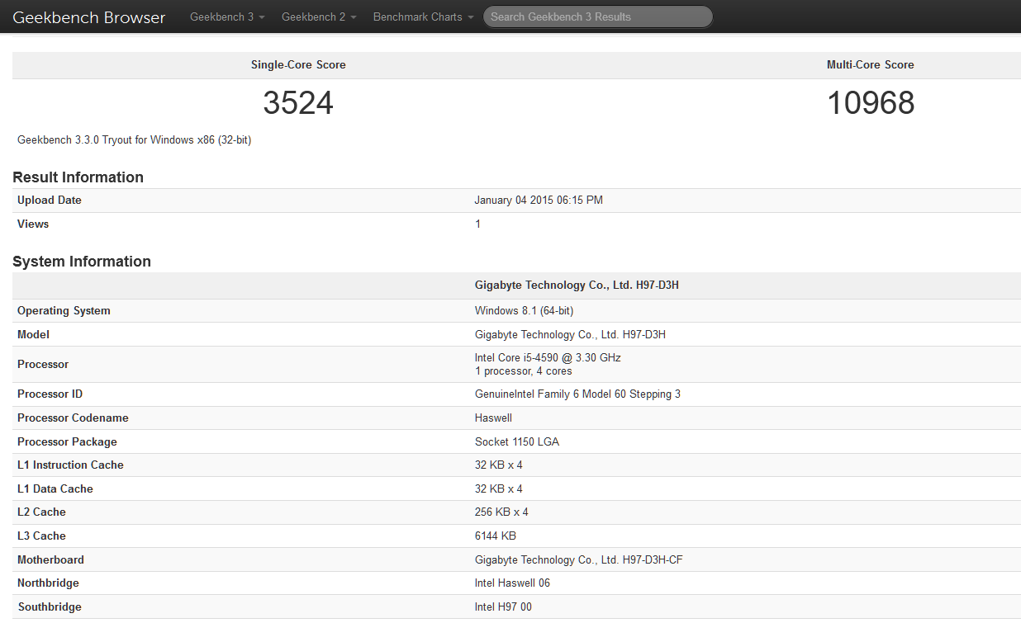Select the Socket 1150 LGA value

click(x=517, y=442)
